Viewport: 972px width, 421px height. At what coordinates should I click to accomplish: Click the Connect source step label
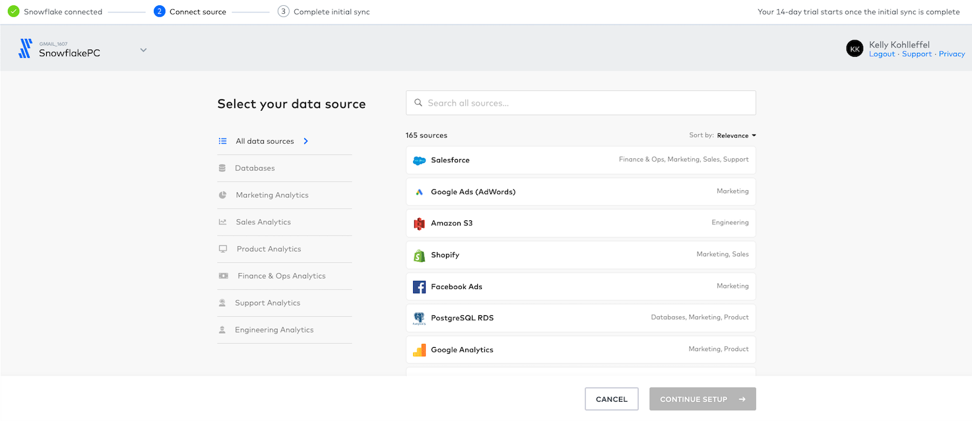(198, 12)
